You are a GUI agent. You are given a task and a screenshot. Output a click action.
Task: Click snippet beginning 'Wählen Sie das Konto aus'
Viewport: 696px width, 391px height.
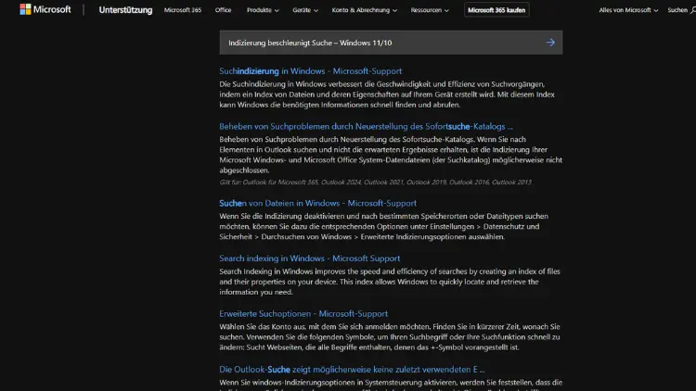[389, 337]
